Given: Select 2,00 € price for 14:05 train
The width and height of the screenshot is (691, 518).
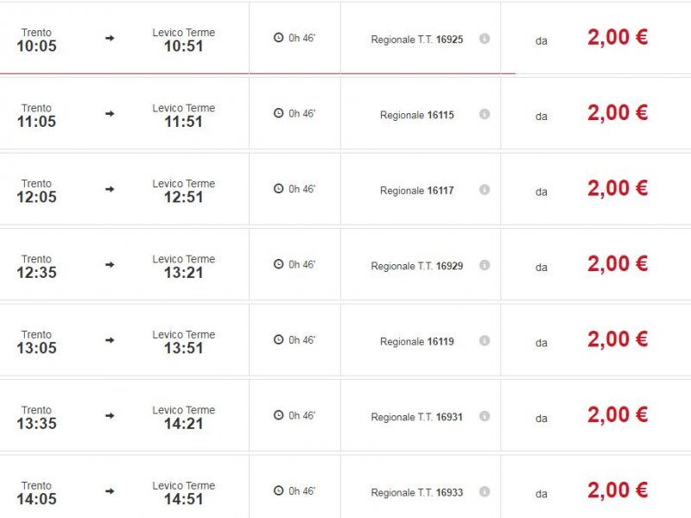Looking at the screenshot, I should pos(618,490).
